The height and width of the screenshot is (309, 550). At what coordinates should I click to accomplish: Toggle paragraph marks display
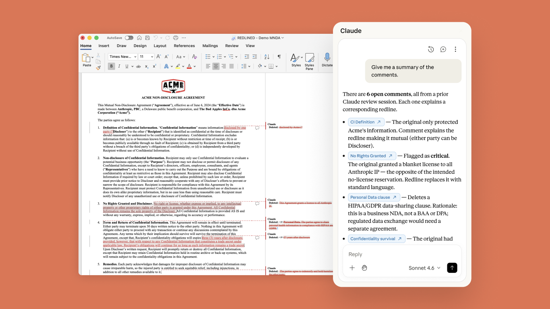click(x=279, y=57)
